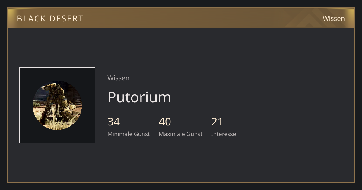This screenshot has width=362, height=190.
Task: Click the value 40
Action: tap(165, 122)
